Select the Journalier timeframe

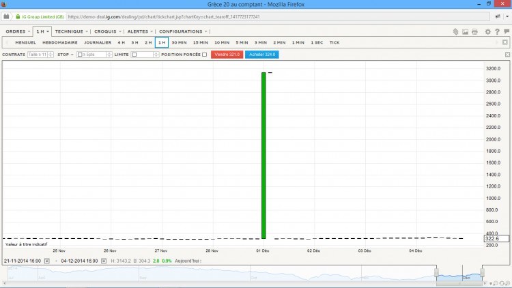pos(98,42)
